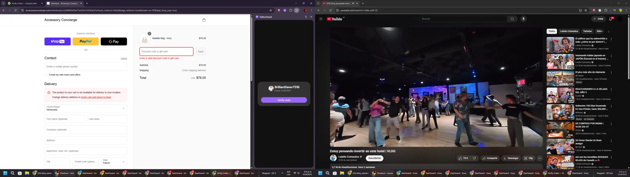The width and height of the screenshot is (630, 177).
Task: Focus the email or mobile phone field
Action: pos(86,67)
